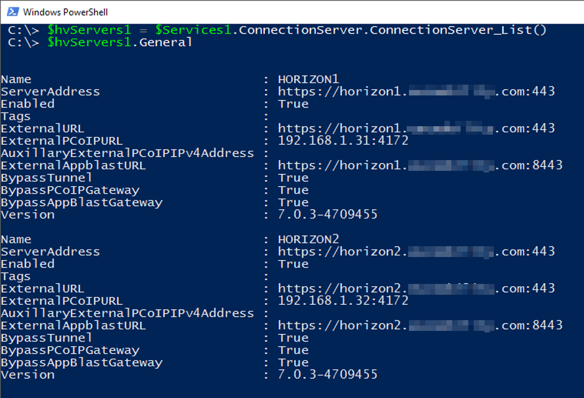This screenshot has width=584, height=398.
Task: Click the 192.168.1.32:4172 PCoIP address
Action: click(343, 301)
